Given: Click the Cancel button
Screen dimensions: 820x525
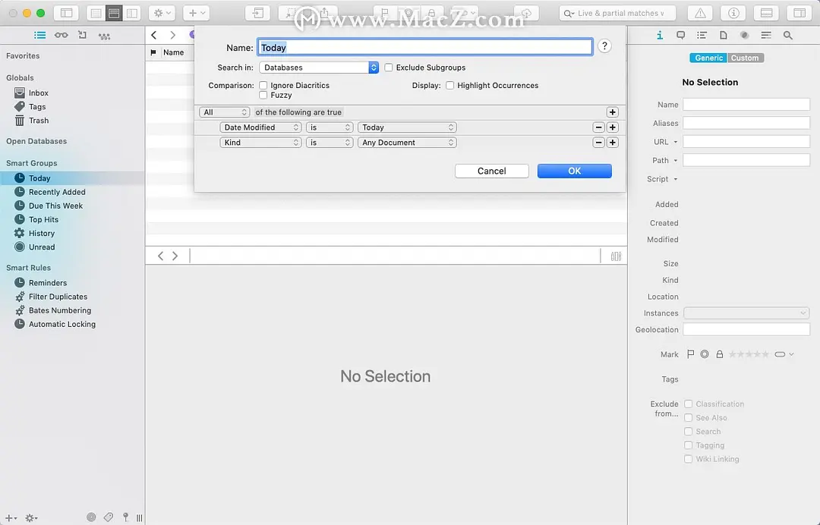Looking at the screenshot, I should [491, 171].
